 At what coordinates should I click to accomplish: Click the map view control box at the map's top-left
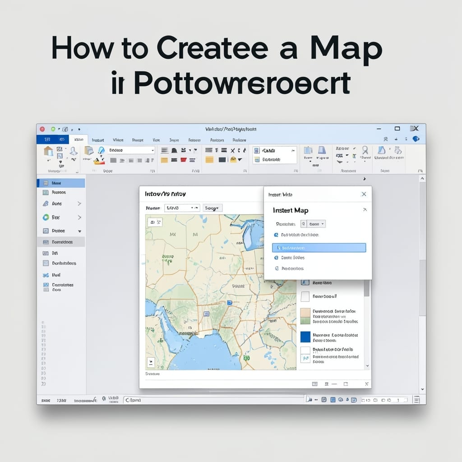[x=155, y=222]
